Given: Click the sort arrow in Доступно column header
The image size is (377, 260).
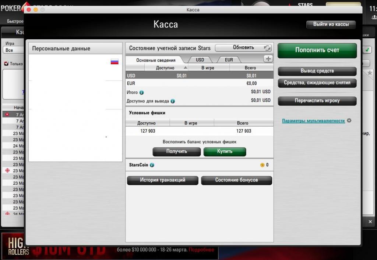Looking at the screenshot, I should point(186,68).
